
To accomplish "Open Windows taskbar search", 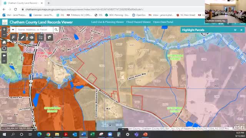I will tap(13, 135).
